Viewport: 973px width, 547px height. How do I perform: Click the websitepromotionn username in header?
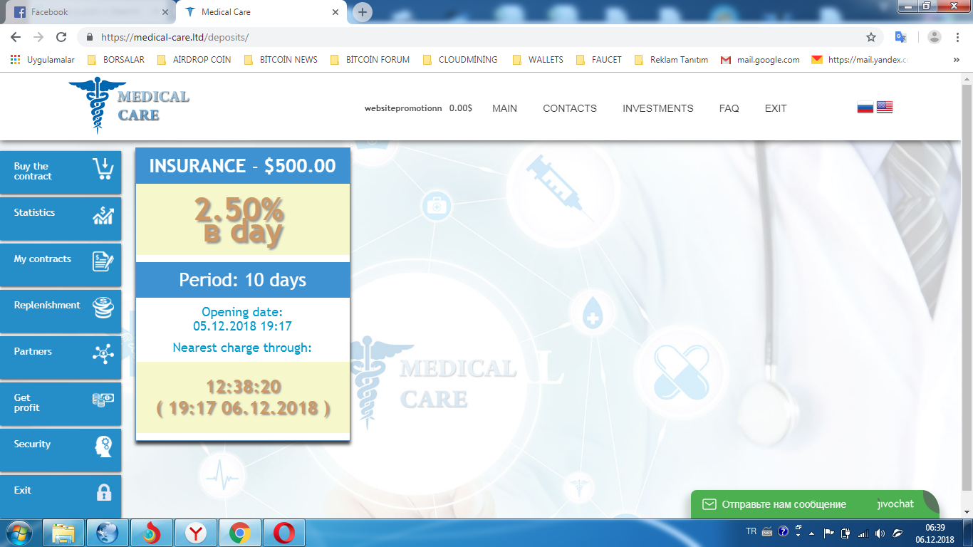pyautogui.click(x=403, y=108)
